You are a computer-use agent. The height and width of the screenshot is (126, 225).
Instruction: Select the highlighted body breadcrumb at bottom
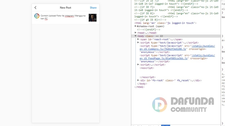point(166,125)
